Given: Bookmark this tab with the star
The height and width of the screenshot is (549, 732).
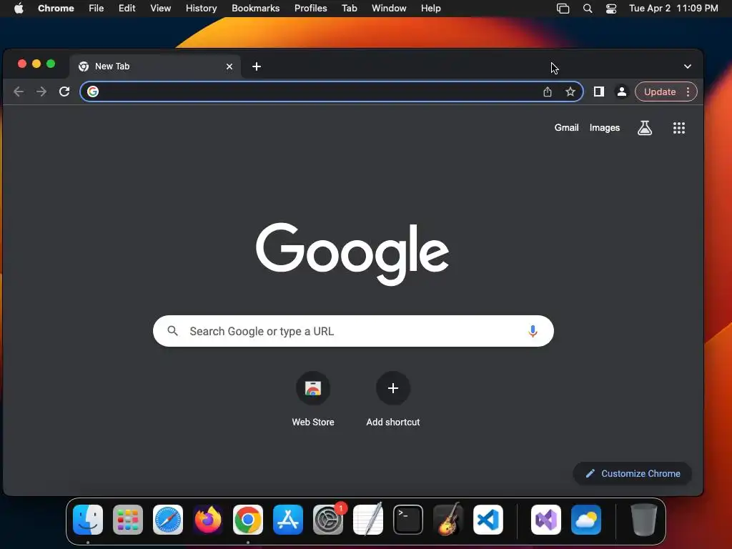Looking at the screenshot, I should pos(570,91).
